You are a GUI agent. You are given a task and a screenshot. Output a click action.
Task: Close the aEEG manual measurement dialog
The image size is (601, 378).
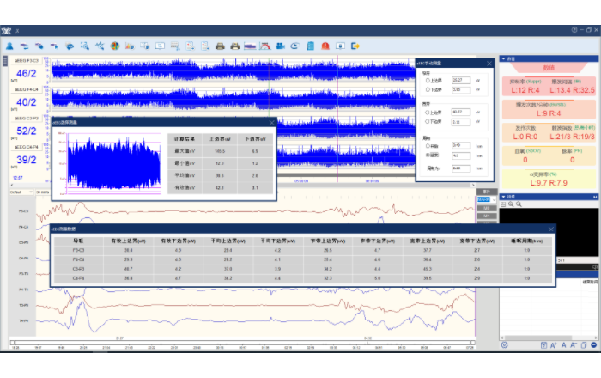[x=489, y=64]
